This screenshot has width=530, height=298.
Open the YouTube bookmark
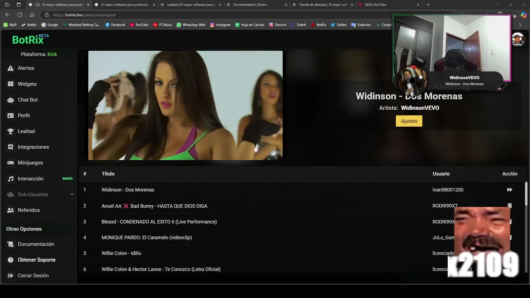(x=139, y=25)
